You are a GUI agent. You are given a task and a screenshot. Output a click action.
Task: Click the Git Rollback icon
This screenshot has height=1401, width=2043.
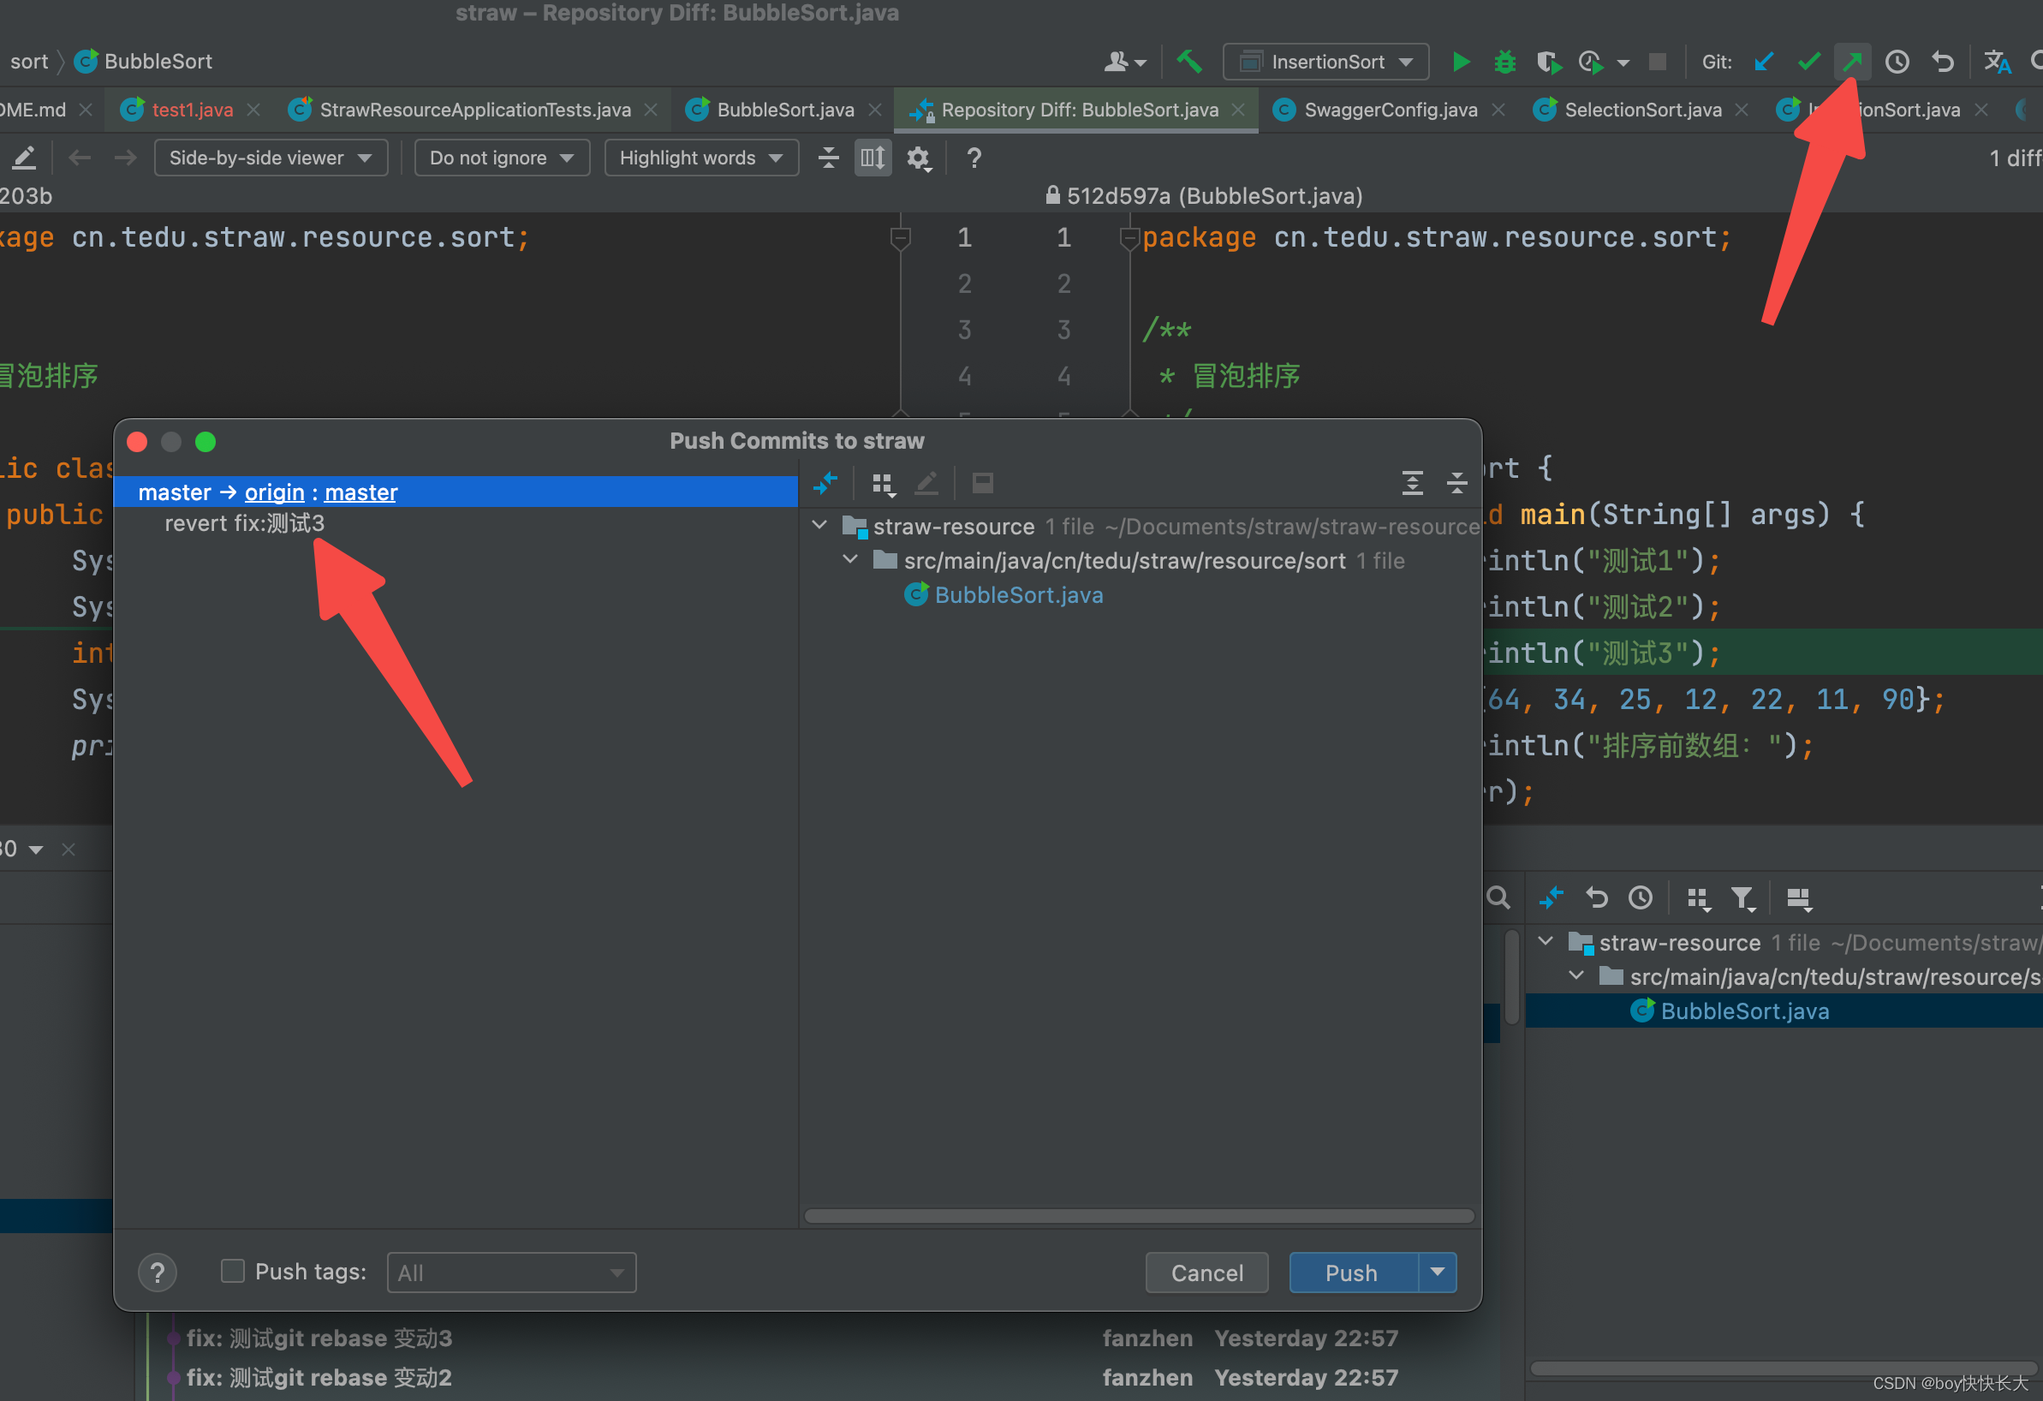(x=1943, y=62)
